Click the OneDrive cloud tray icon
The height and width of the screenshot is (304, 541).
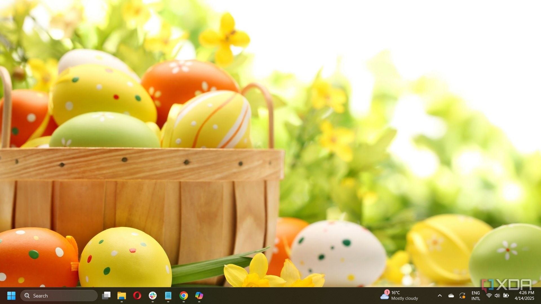(451, 296)
